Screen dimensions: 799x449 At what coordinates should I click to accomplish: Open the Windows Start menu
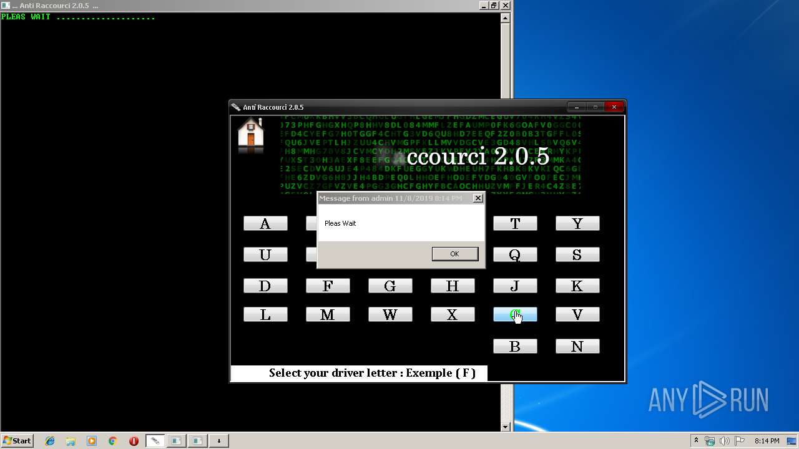pos(17,441)
